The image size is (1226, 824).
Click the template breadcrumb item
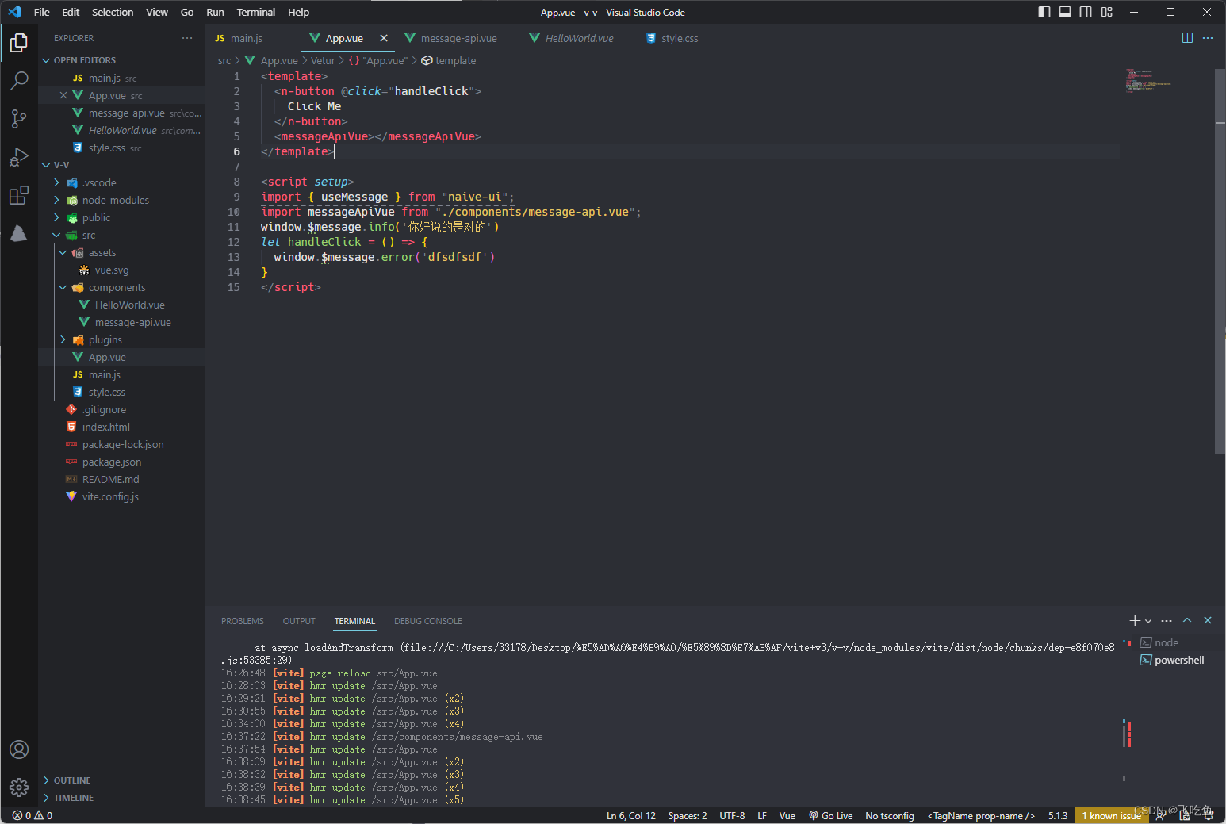[449, 60]
